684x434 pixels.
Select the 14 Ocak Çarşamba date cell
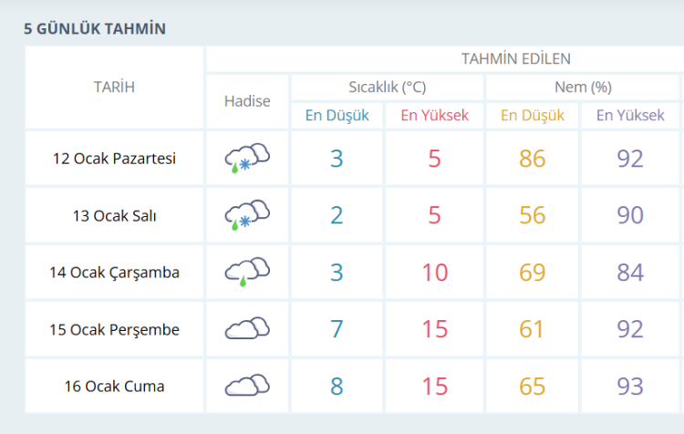[114, 272]
